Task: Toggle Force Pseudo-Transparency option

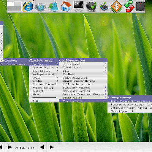Action: click(x=130, y=101)
